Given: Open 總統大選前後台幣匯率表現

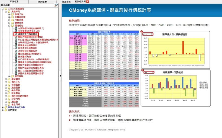Looking at the screenshot, I should [x=31, y=68].
